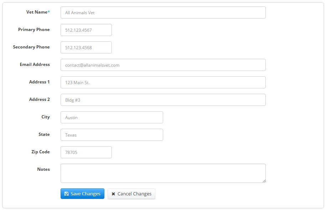The height and width of the screenshot is (210, 326).
Task: Click the Zip Code label
Action: 41,152
